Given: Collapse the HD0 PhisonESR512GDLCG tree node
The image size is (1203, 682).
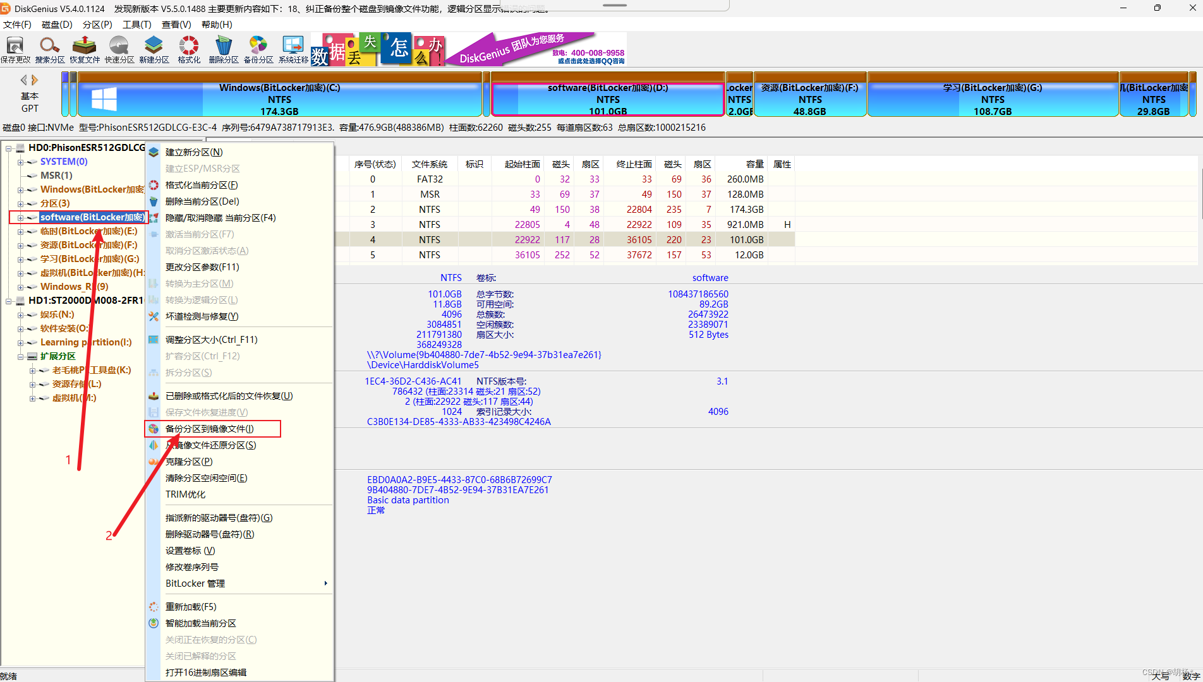Looking at the screenshot, I should [9, 148].
